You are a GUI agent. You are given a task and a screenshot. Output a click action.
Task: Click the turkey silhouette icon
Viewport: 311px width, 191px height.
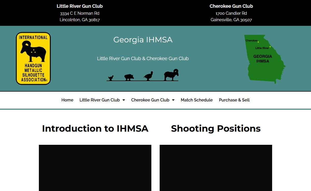tap(148, 76)
